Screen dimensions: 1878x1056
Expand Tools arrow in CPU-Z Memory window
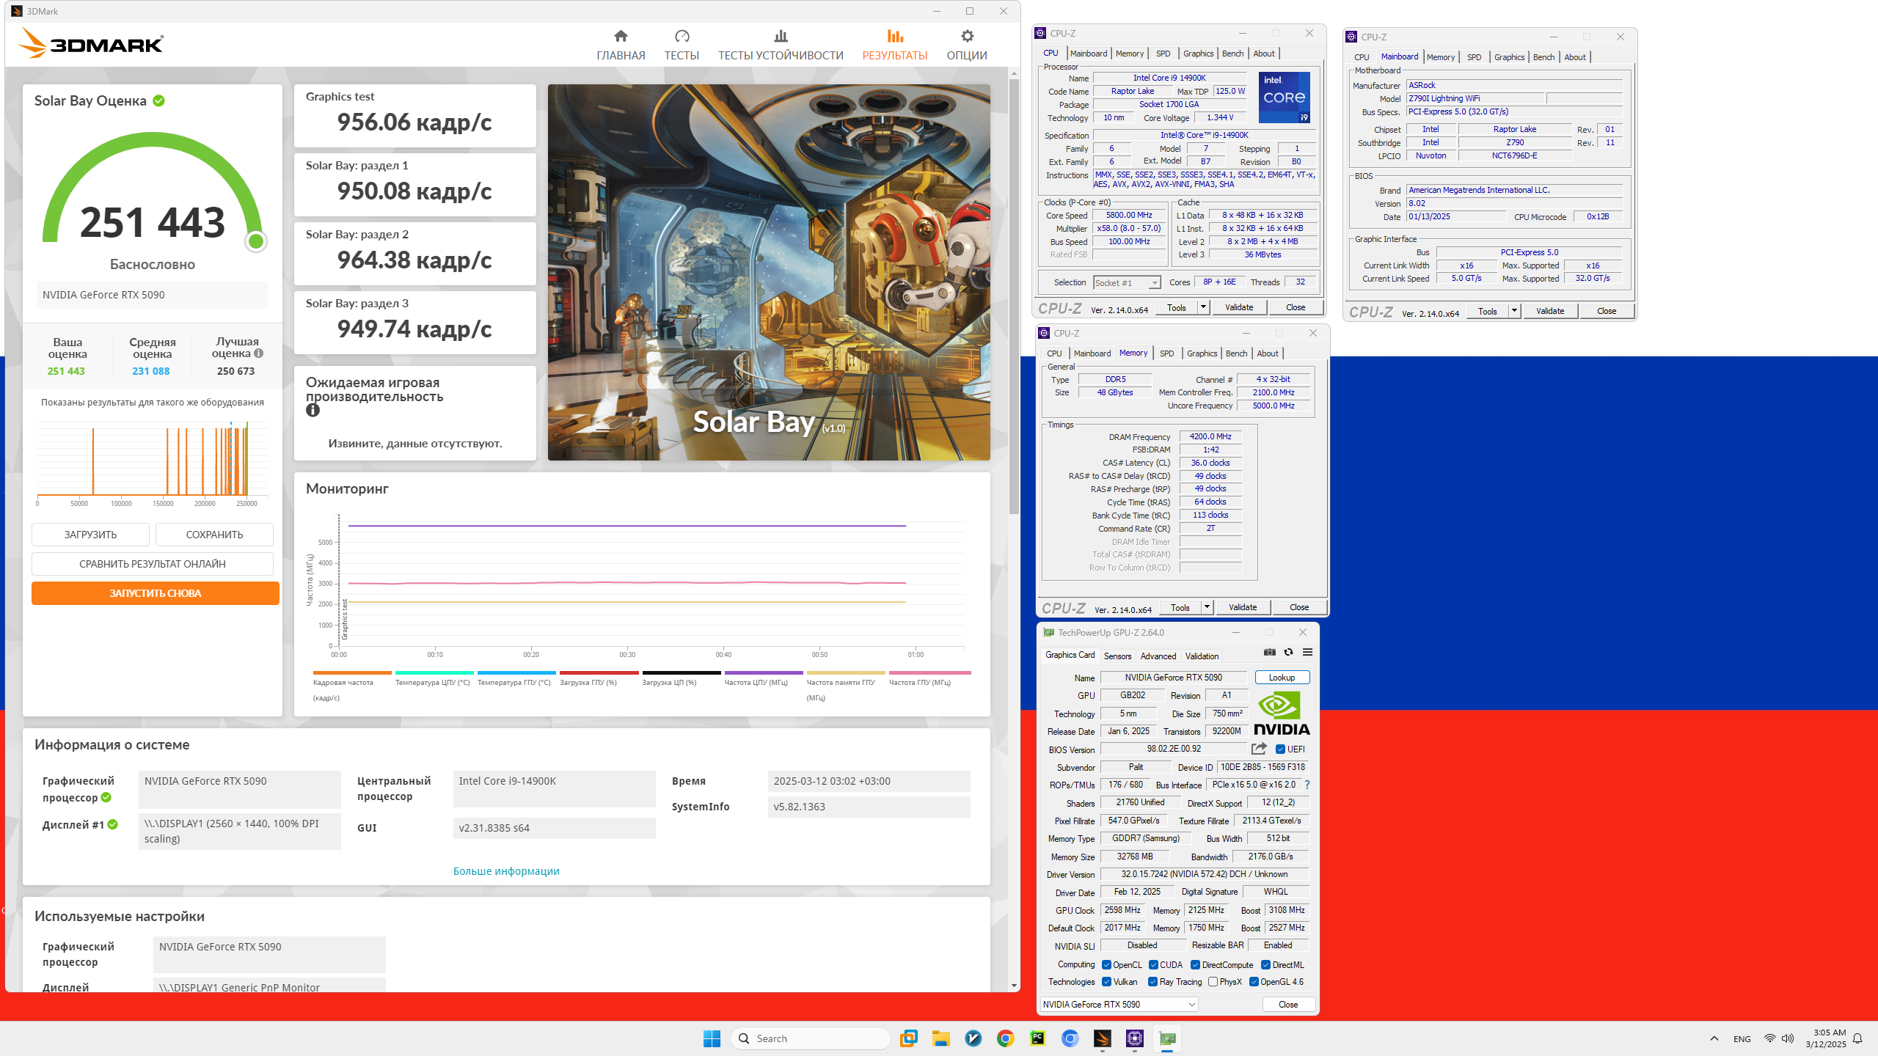(x=1207, y=607)
